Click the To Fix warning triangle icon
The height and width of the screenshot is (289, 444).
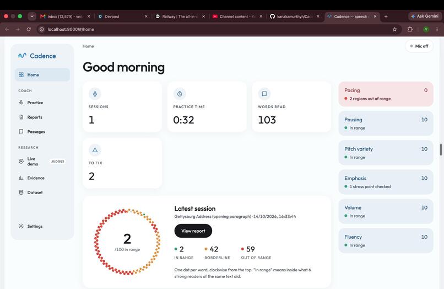pos(95,150)
